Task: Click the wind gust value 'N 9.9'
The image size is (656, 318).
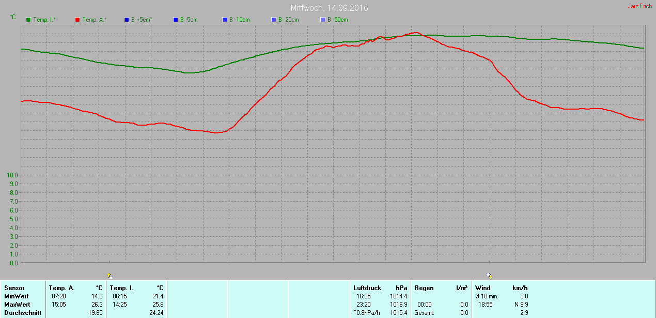Action: (x=521, y=305)
